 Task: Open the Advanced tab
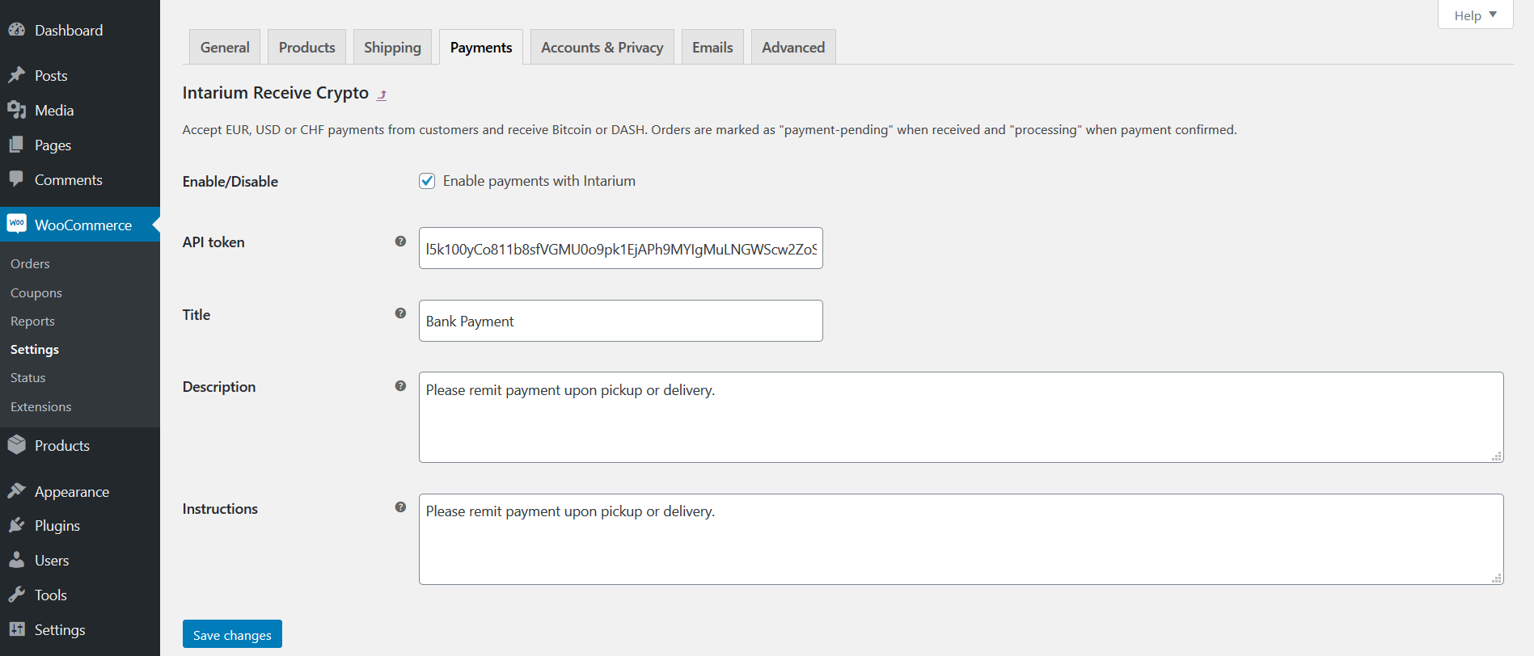pyautogui.click(x=793, y=47)
